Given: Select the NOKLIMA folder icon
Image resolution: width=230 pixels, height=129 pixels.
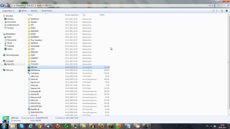Looking at the screenshot, I should click(29, 31).
